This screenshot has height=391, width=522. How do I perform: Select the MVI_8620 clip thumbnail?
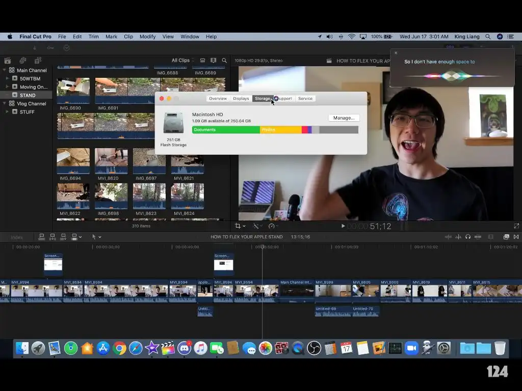[111, 161]
